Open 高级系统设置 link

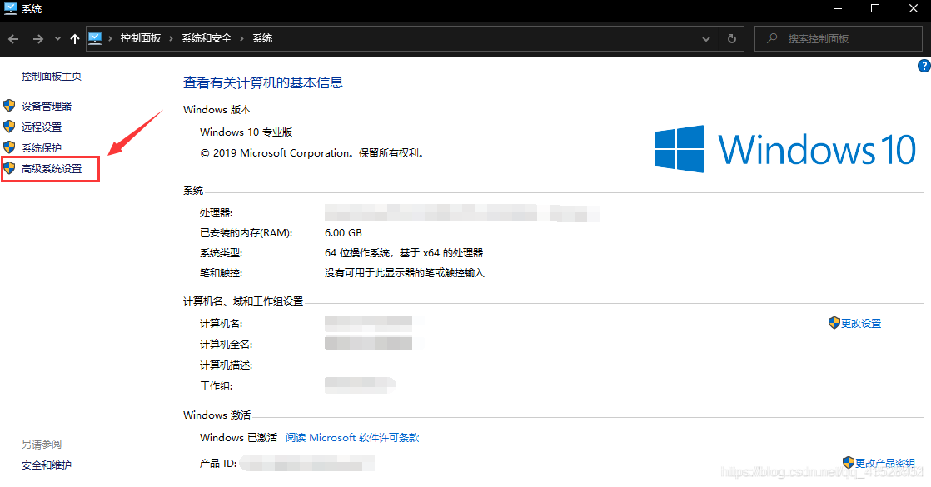[52, 169]
